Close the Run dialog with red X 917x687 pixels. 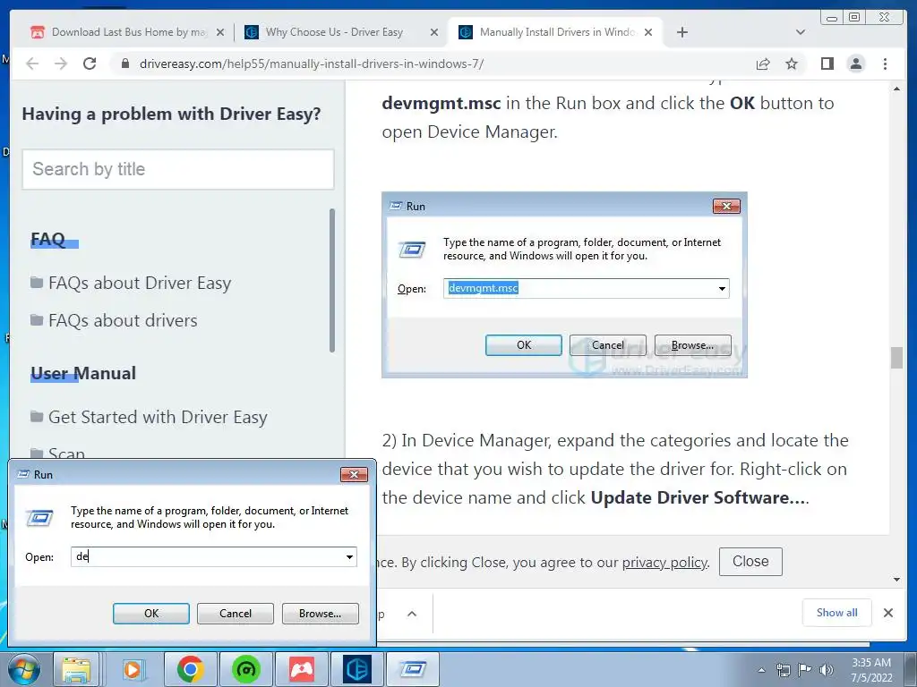click(354, 474)
